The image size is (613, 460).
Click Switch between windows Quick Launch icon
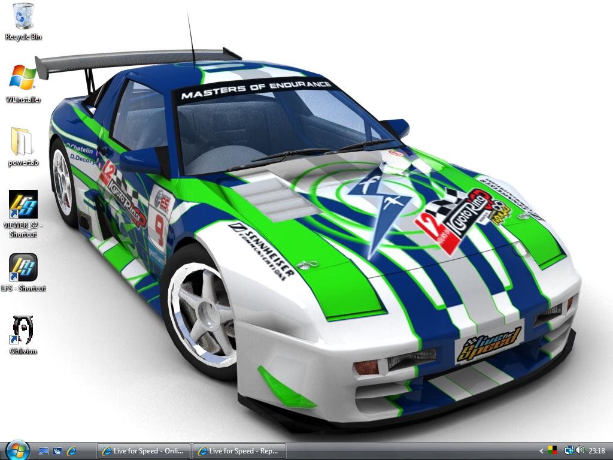[x=57, y=451]
